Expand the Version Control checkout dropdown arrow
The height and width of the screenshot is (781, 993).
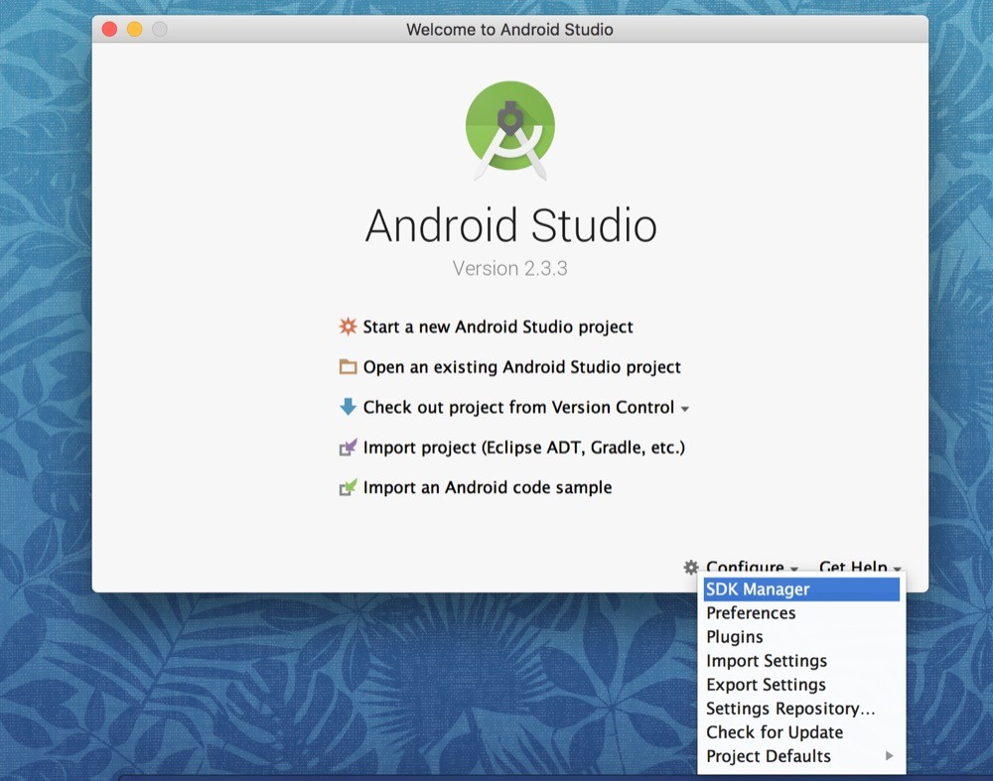click(x=686, y=407)
